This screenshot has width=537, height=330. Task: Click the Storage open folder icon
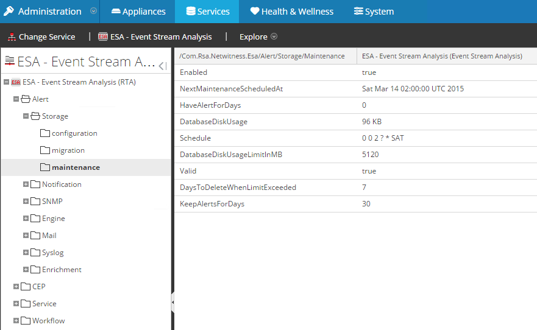pos(35,116)
